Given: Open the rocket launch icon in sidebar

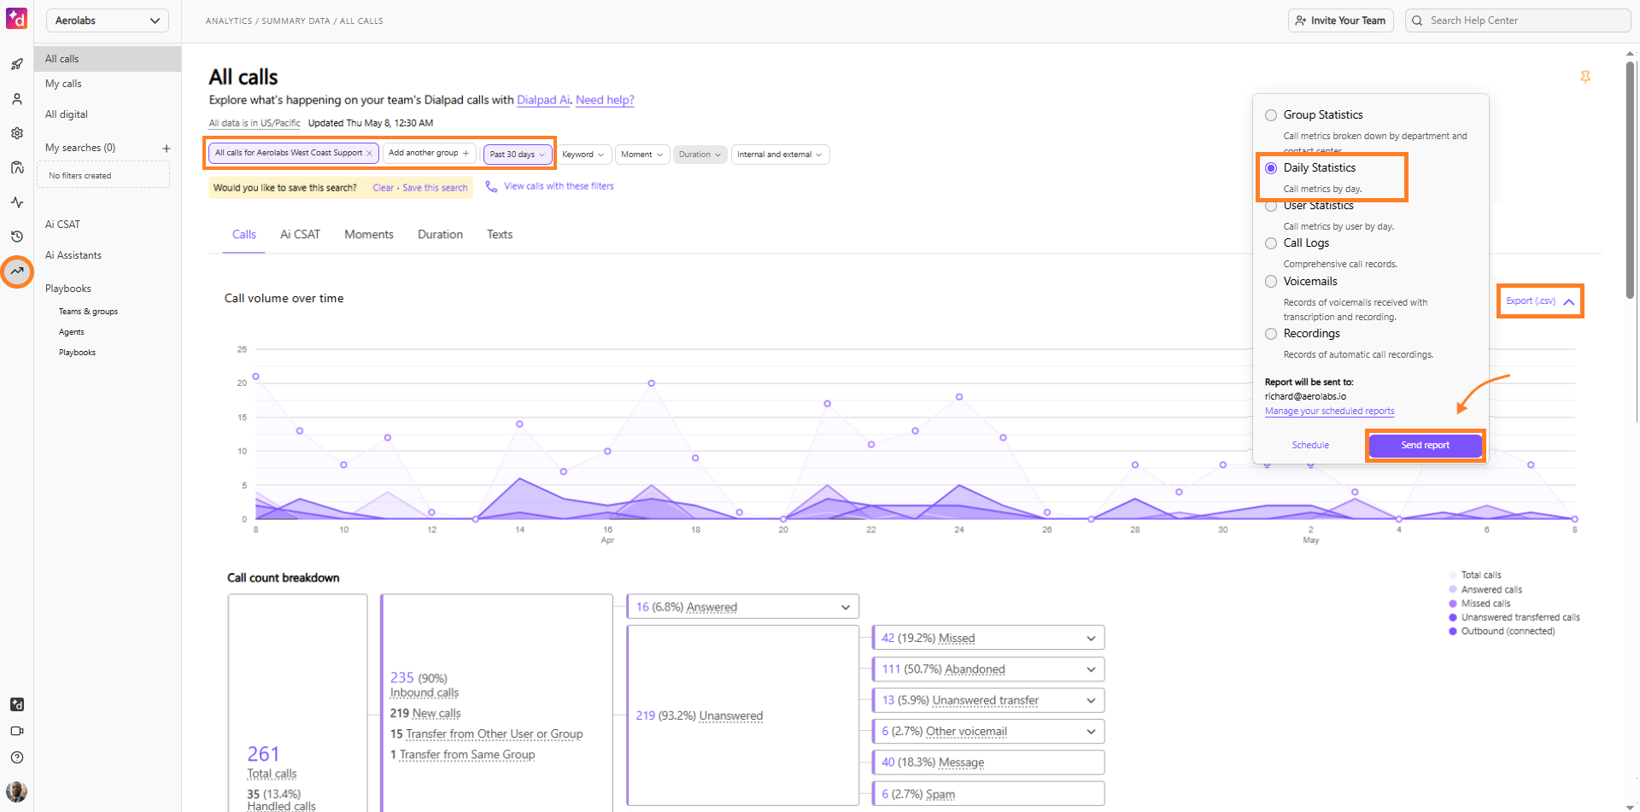Looking at the screenshot, I should (16, 64).
